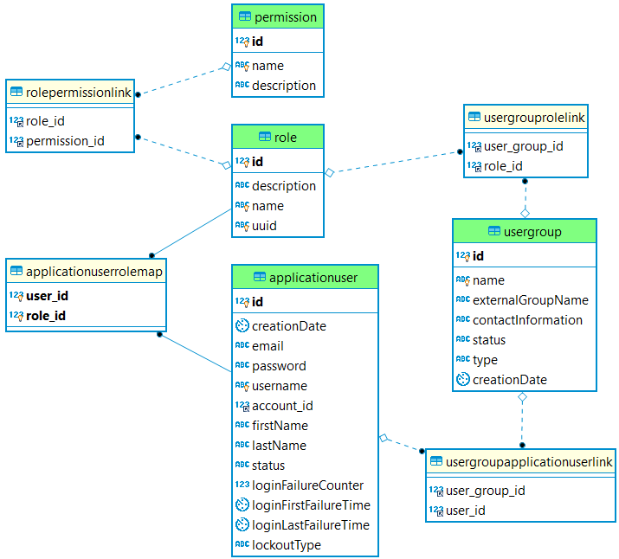Click table icon beside applicationuserrolemap title
This screenshot has height=559, width=619.
point(16,271)
